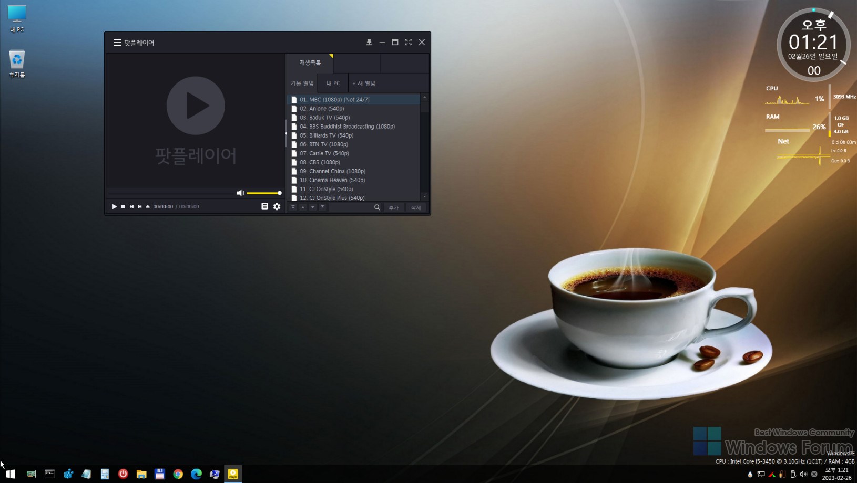Open the monitor checkmark taskbar icon

(215, 474)
